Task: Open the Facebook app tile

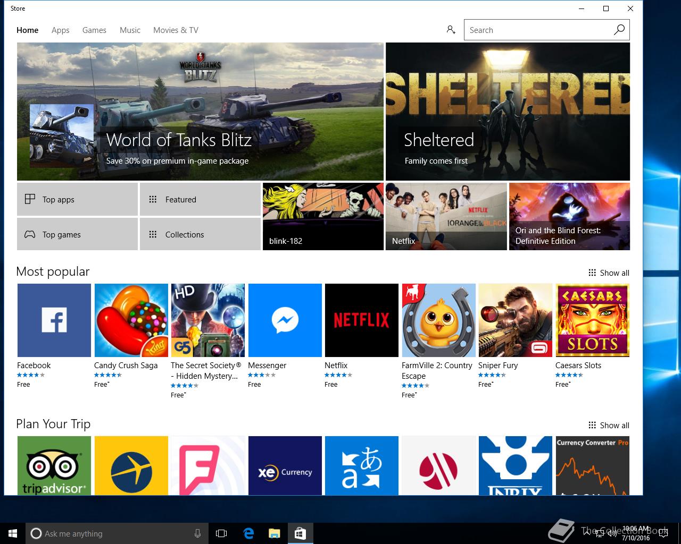Action: (x=54, y=320)
